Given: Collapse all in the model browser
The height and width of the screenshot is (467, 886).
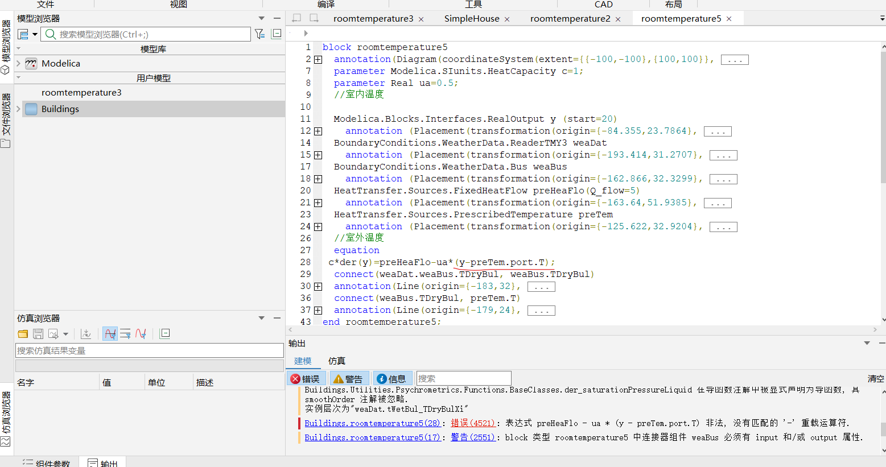Looking at the screenshot, I should [277, 34].
